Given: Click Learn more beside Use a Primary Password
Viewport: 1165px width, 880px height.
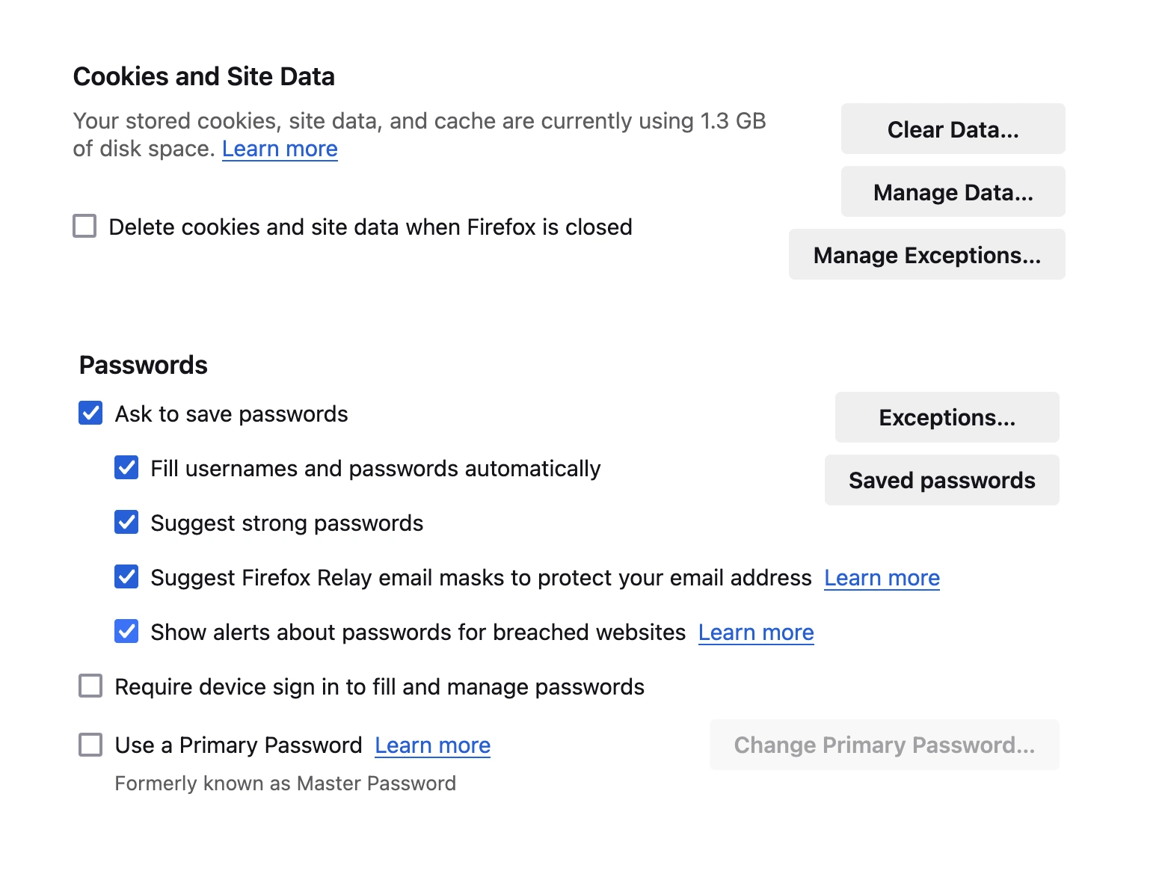Looking at the screenshot, I should coord(432,745).
